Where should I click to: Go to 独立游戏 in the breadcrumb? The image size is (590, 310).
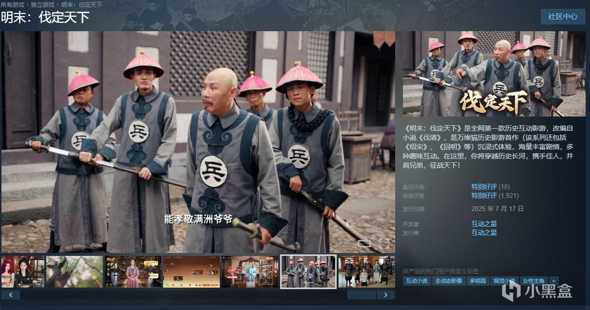[x=42, y=5]
